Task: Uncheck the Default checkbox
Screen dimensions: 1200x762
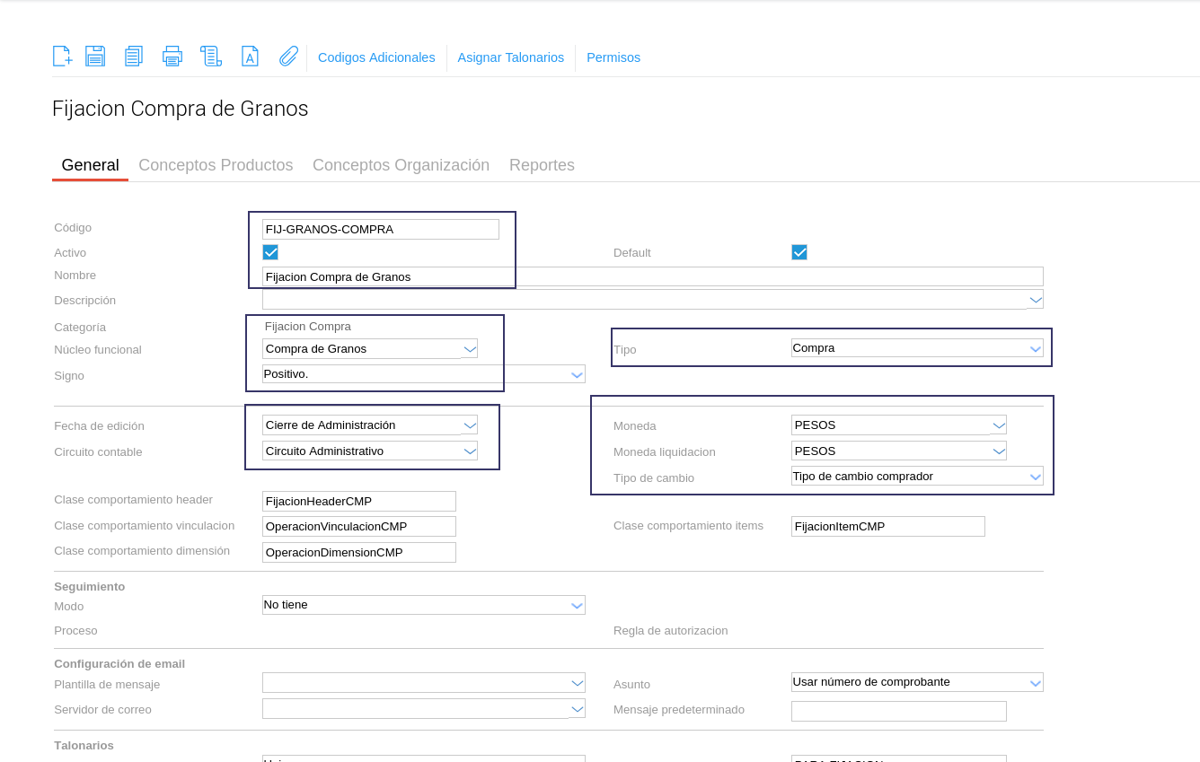Action: coord(799,252)
